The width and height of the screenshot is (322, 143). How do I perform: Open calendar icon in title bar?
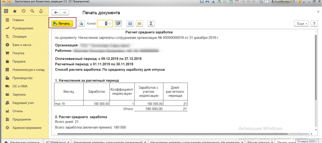pos(237,2)
